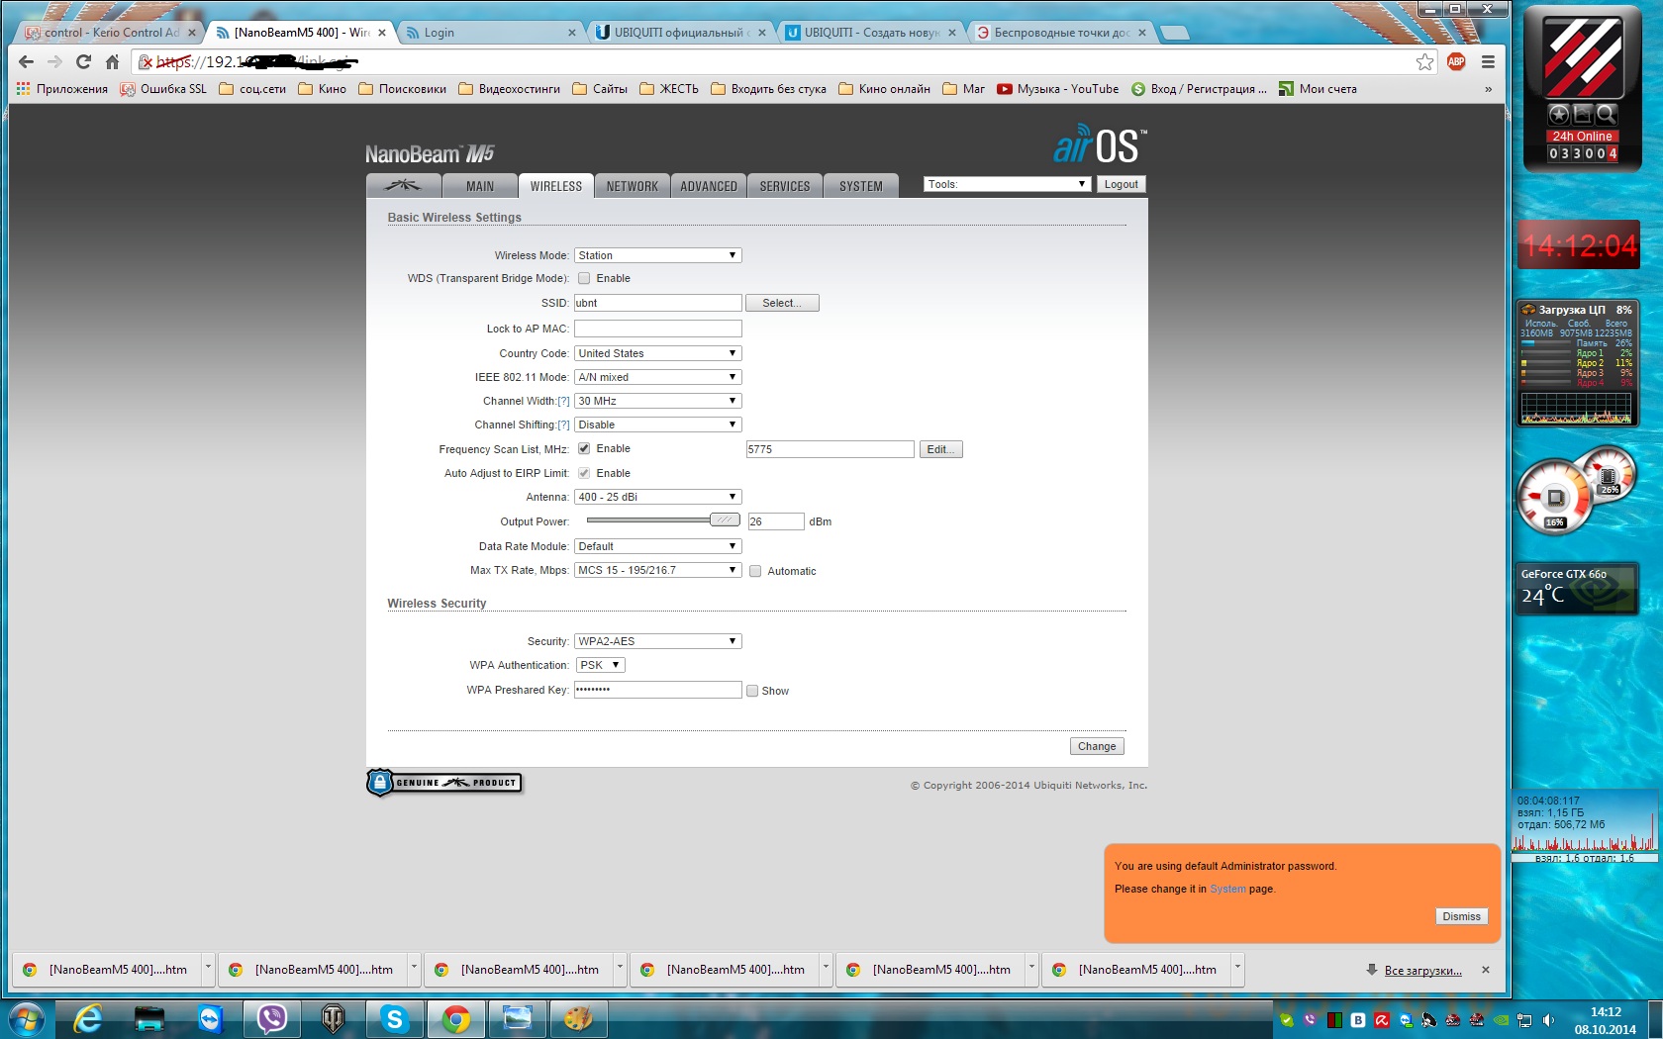Open Tools dropdown menu
Image resolution: width=1663 pixels, height=1039 pixels.
point(1007,184)
